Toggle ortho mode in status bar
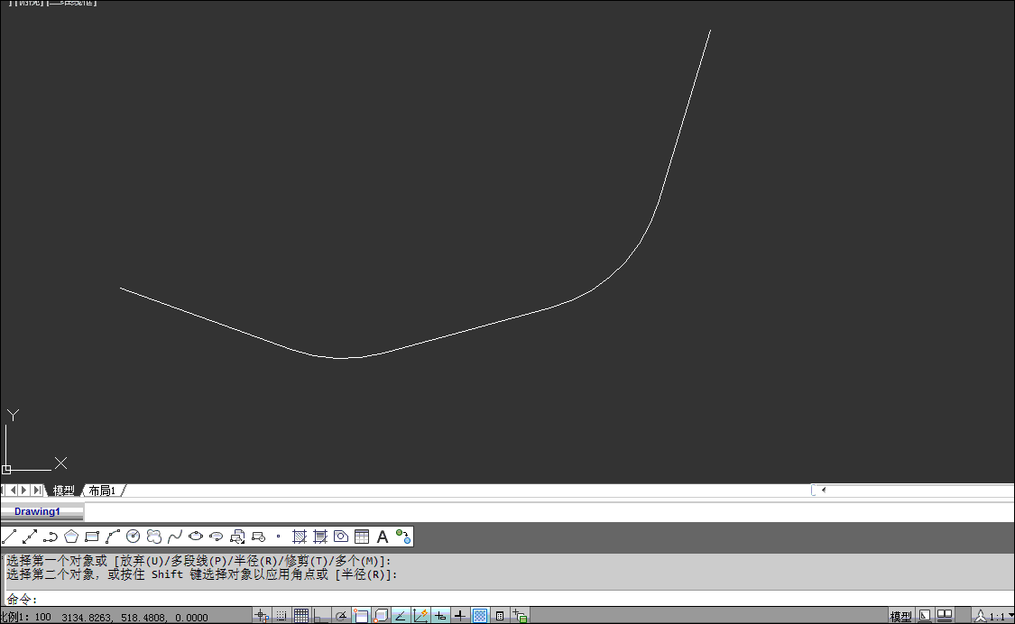The height and width of the screenshot is (624, 1015). coord(321,616)
